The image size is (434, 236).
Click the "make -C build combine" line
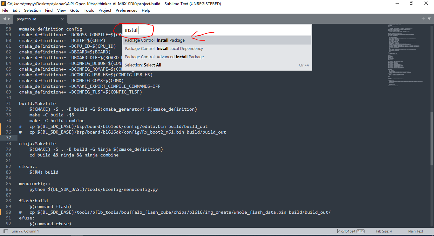pyautogui.click(x=57, y=121)
